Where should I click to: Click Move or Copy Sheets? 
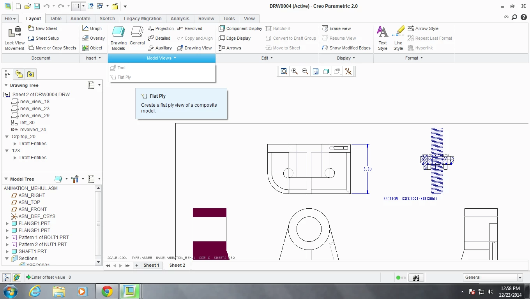point(52,48)
